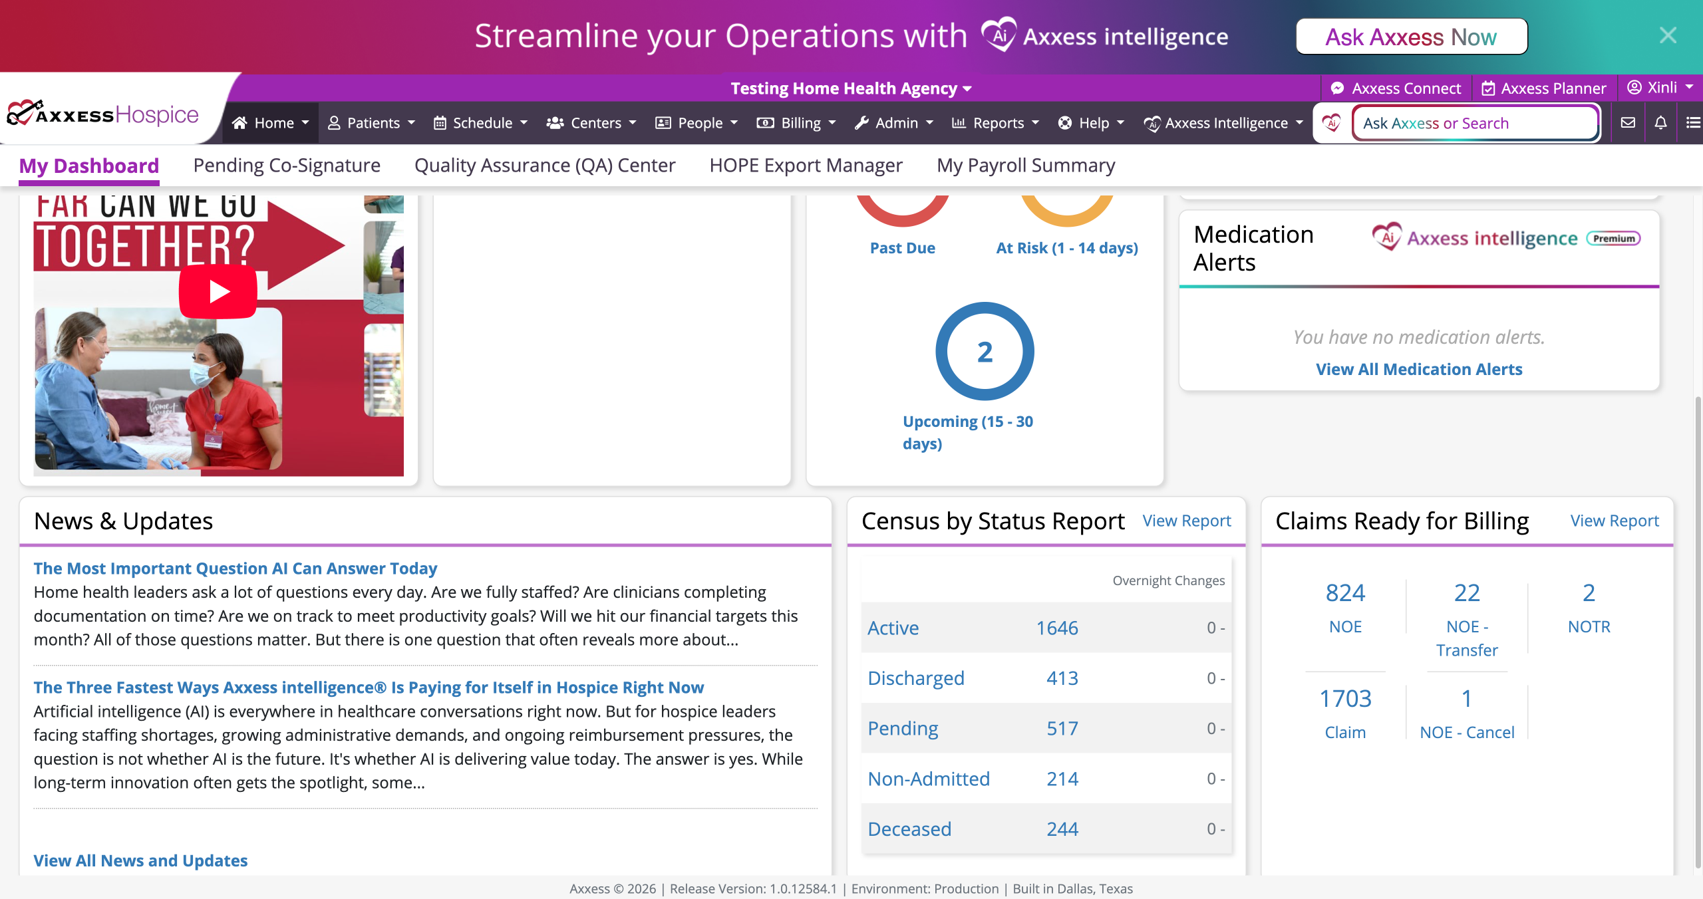Click the Discharged census row link

coord(915,678)
